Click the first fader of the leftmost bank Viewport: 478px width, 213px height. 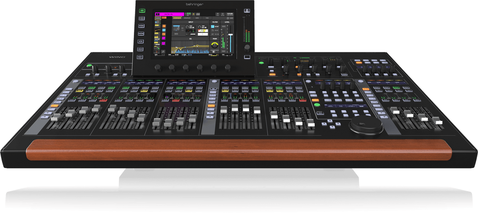pos(55,117)
